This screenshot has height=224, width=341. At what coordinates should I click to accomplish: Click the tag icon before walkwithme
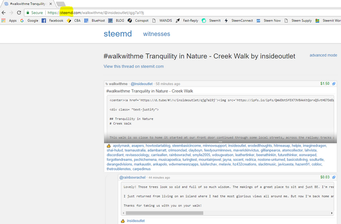[x=107, y=84]
